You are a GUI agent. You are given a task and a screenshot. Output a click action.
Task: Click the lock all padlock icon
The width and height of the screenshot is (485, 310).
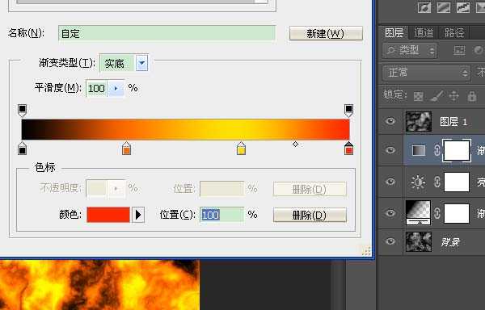(472, 96)
